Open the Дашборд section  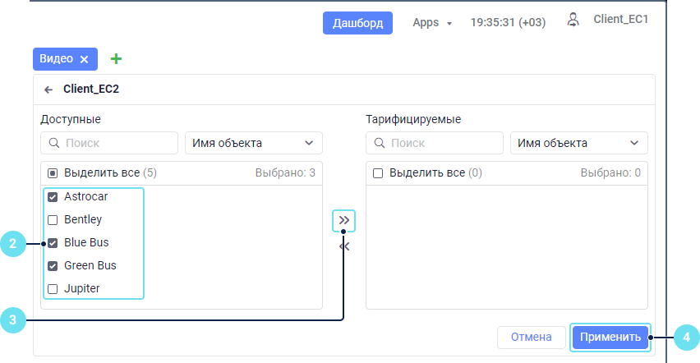(x=357, y=23)
